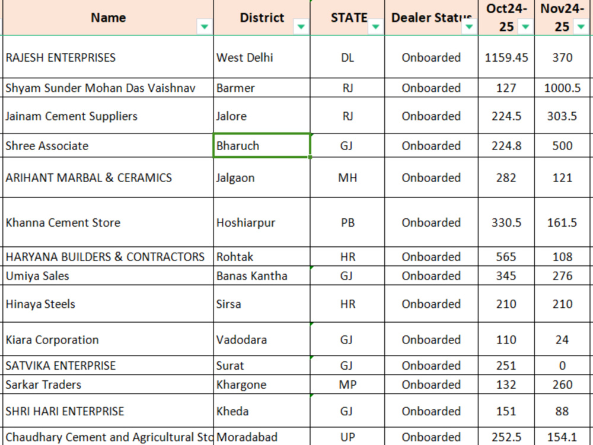The width and height of the screenshot is (593, 445).
Task: Select the Sarkar Traders cell
Action: 108,384
